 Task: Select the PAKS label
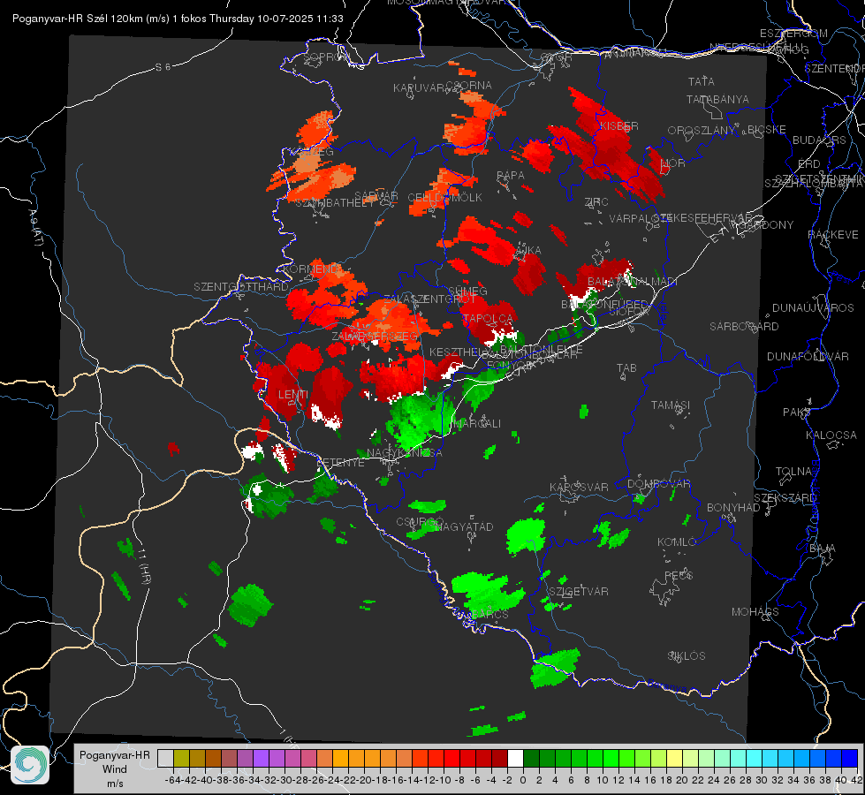(797, 413)
